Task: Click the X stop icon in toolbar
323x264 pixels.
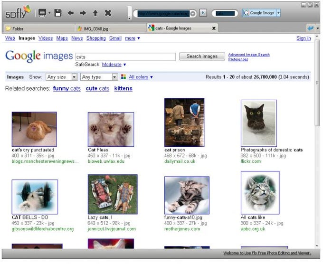Action: 108,13
